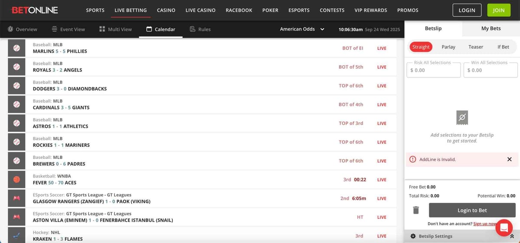Click the baseball icon for Rockies vs Mariners
The height and width of the screenshot is (243, 520).
(16, 142)
